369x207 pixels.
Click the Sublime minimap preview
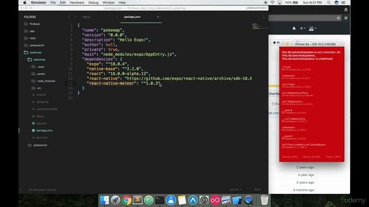pos(259,26)
